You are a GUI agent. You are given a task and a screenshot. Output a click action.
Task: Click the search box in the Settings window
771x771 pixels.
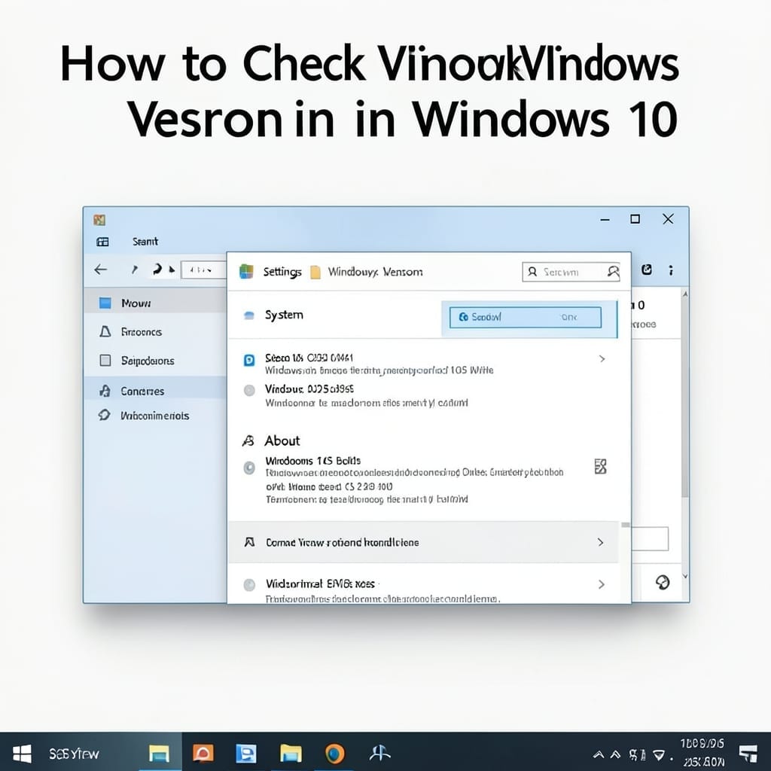coord(571,272)
